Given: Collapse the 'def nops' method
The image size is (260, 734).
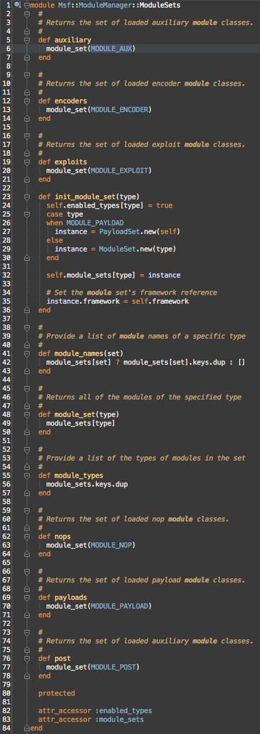Looking at the screenshot, I should coord(27,537).
